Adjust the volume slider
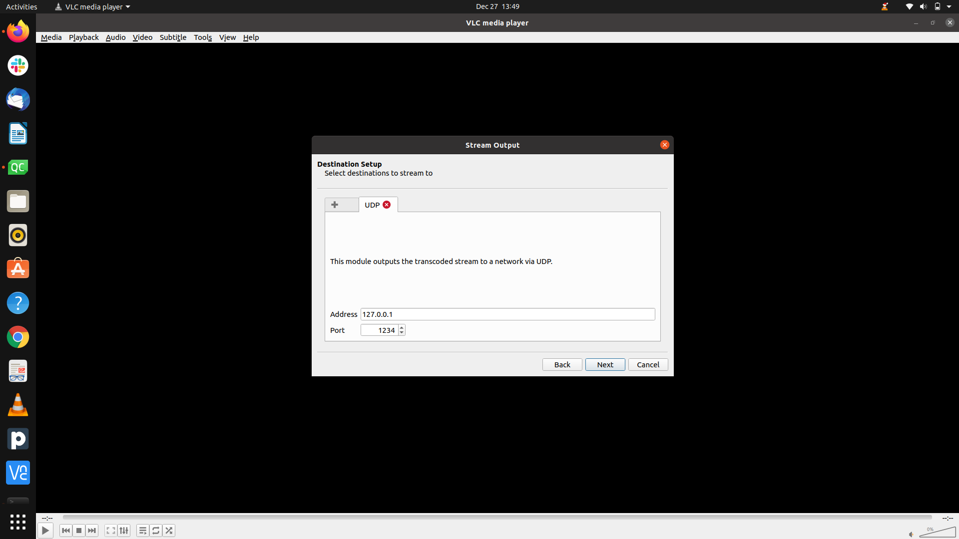Image resolution: width=959 pixels, height=539 pixels. coord(938,532)
